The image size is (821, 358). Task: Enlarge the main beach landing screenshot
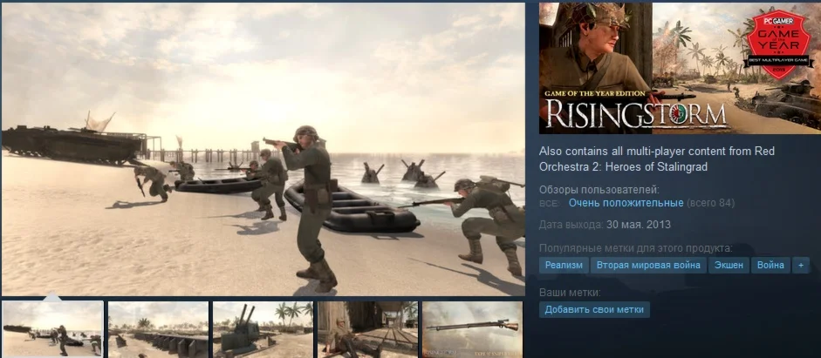[x=263, y=150]
